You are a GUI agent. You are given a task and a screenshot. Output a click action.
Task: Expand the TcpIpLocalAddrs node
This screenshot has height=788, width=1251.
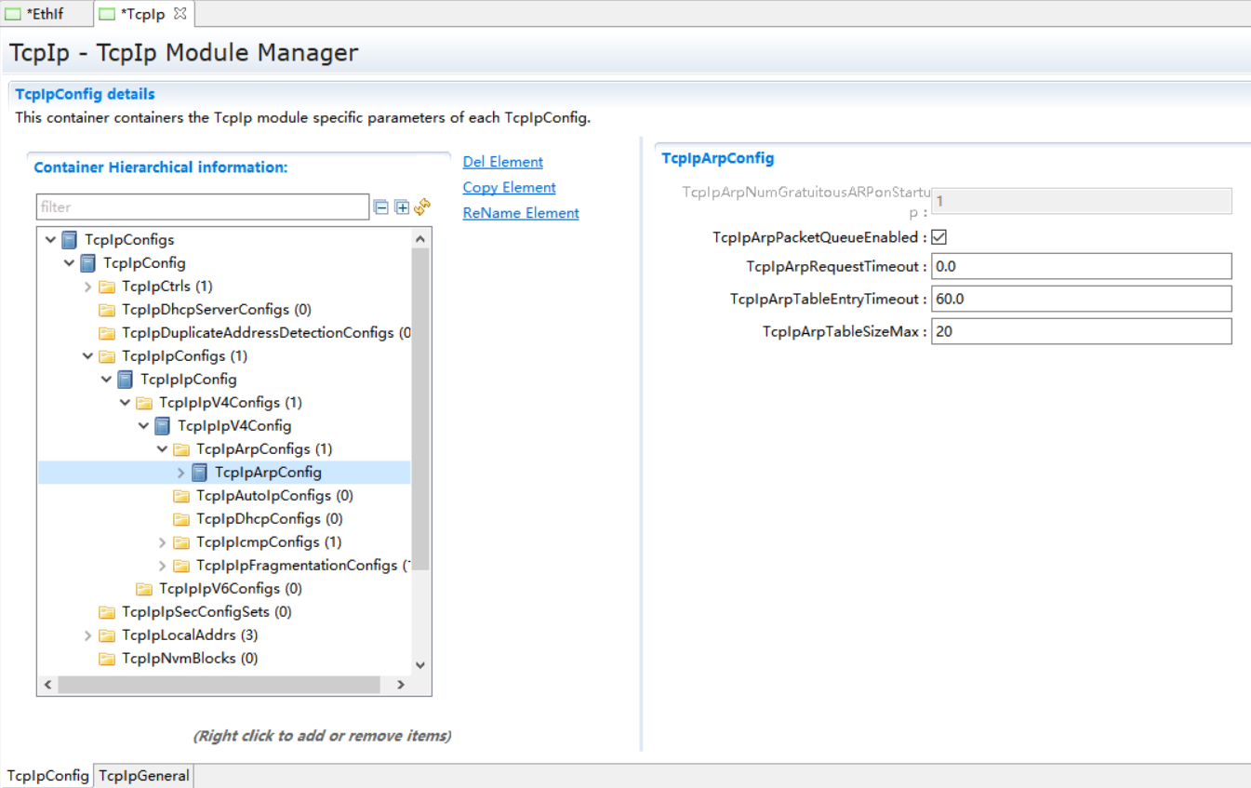[x=88, y=635]
